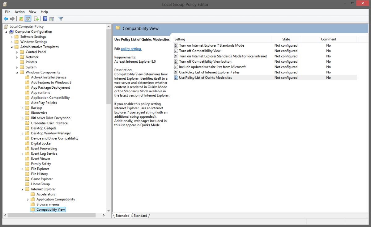This screenshot has height=227, width=371.
Task: Expand Application Compatibility under Internet Explorer
Action: click(28, 199)
